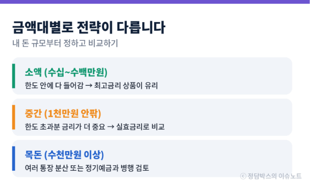Open the 목돈 (수천만원 이상) heading

pos(64,155)
